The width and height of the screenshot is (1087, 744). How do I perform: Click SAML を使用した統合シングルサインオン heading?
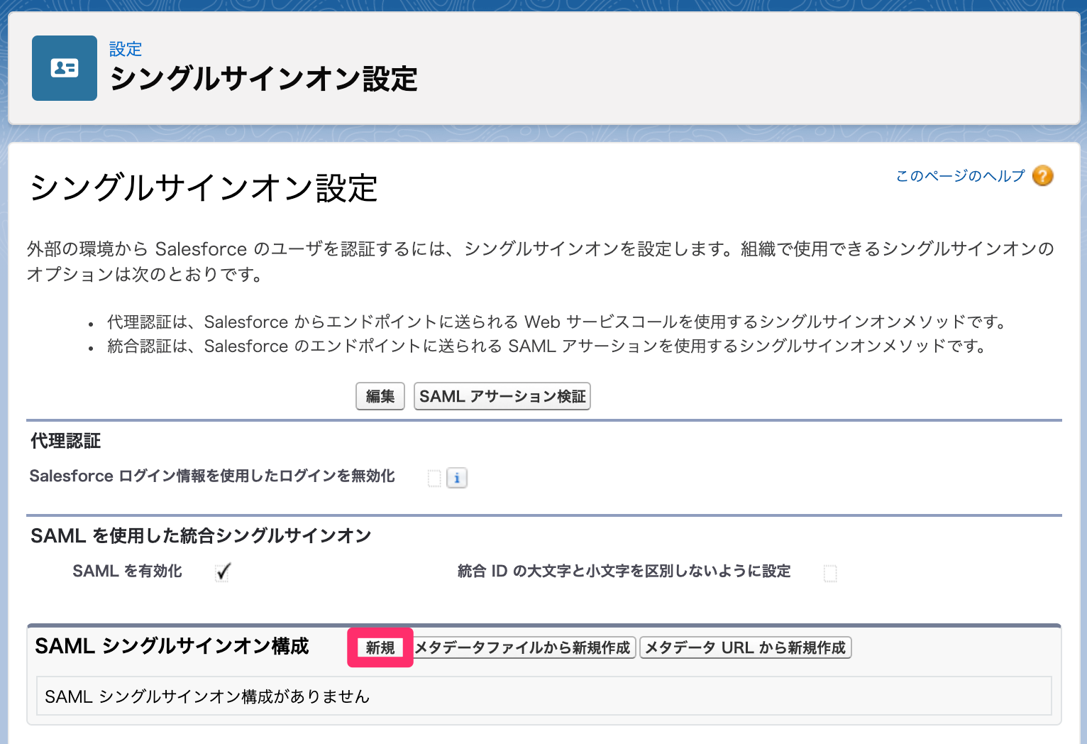[x=201, y=535]
